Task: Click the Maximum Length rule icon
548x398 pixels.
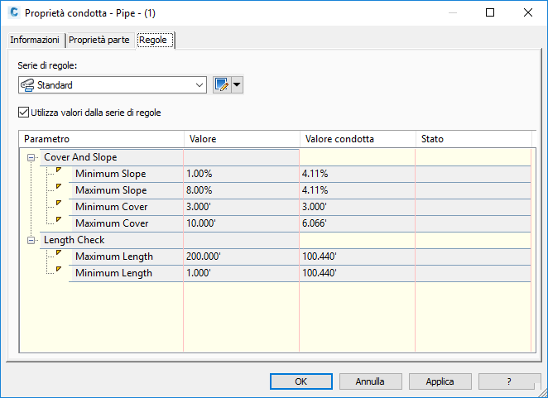Action: (x=59, y=254)
